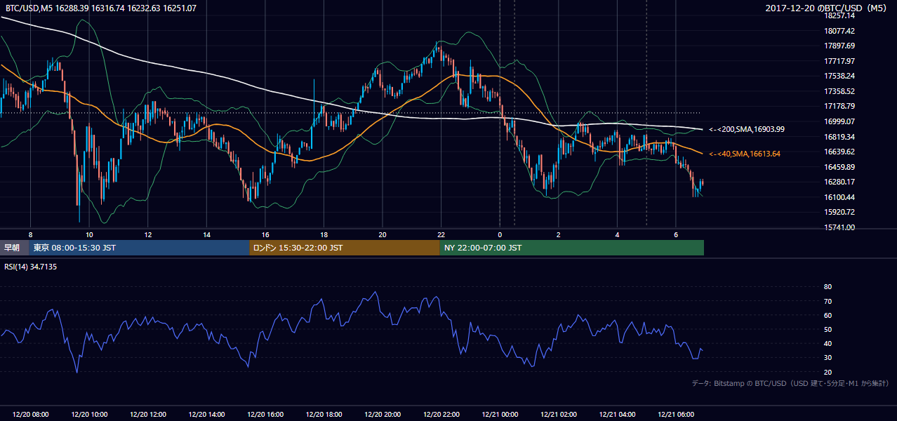Click price axis label 17538.24

pos(839,76)
